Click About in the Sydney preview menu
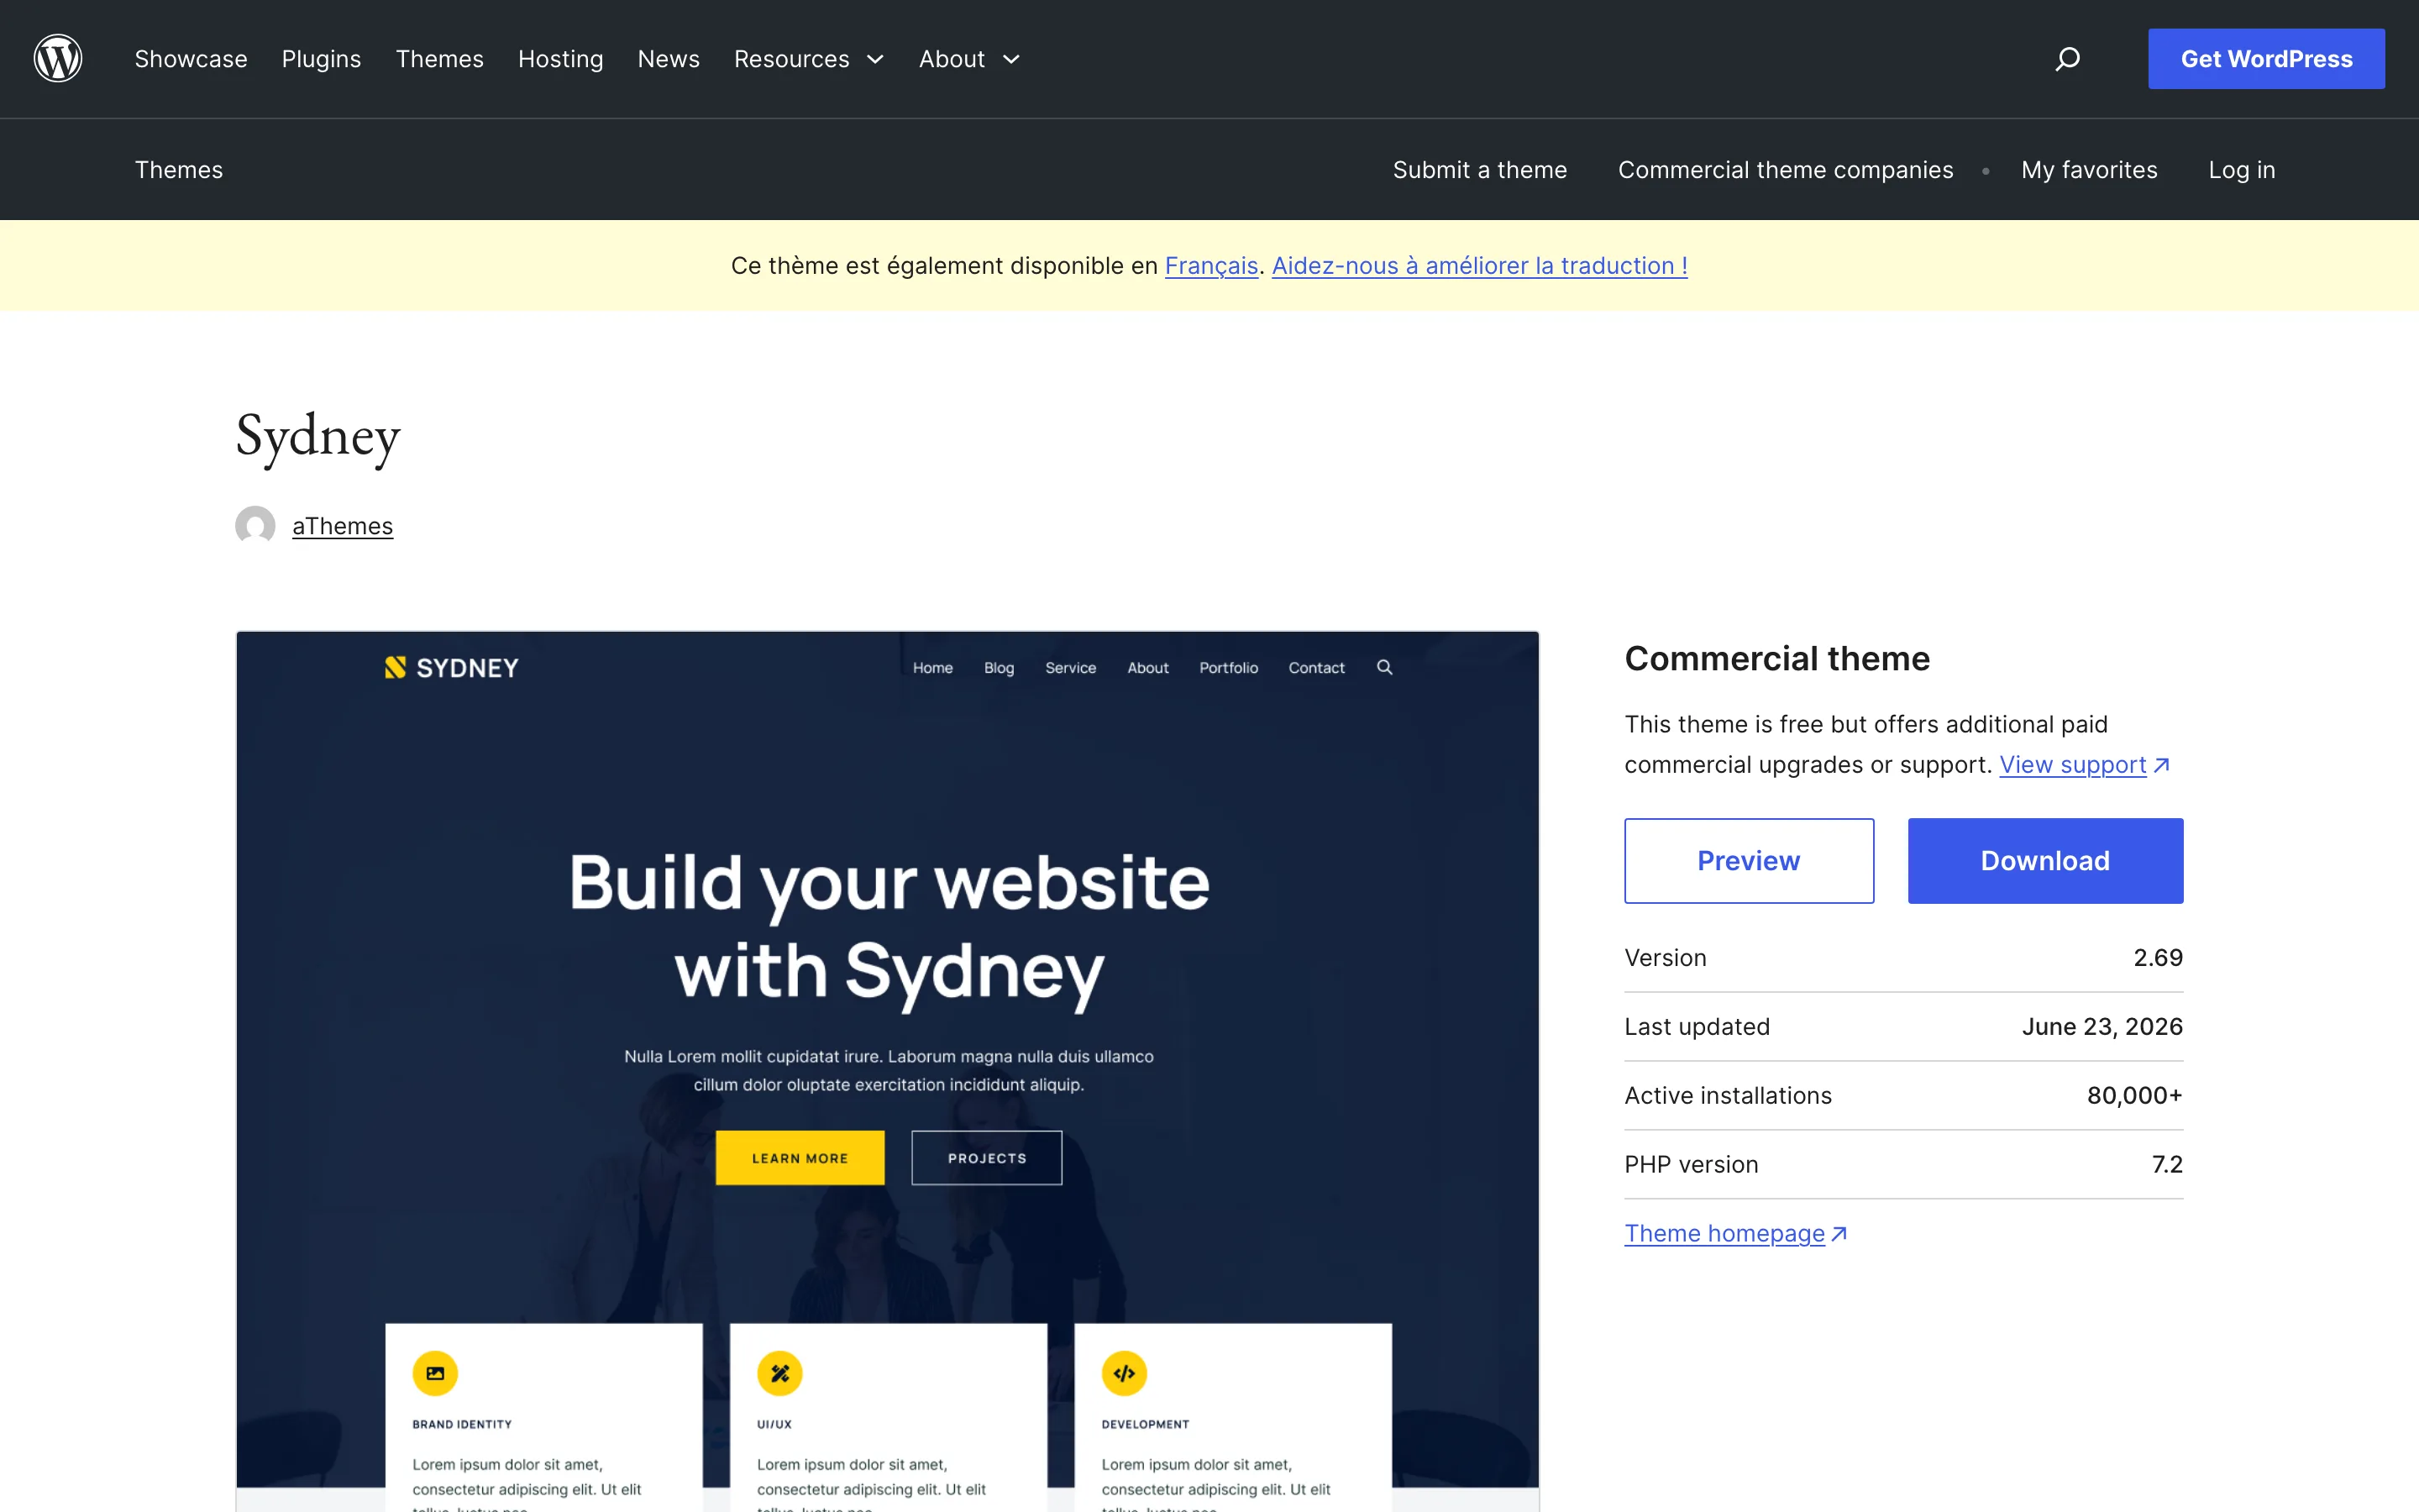2419x1512 pixels. [x=1147, y=668]
